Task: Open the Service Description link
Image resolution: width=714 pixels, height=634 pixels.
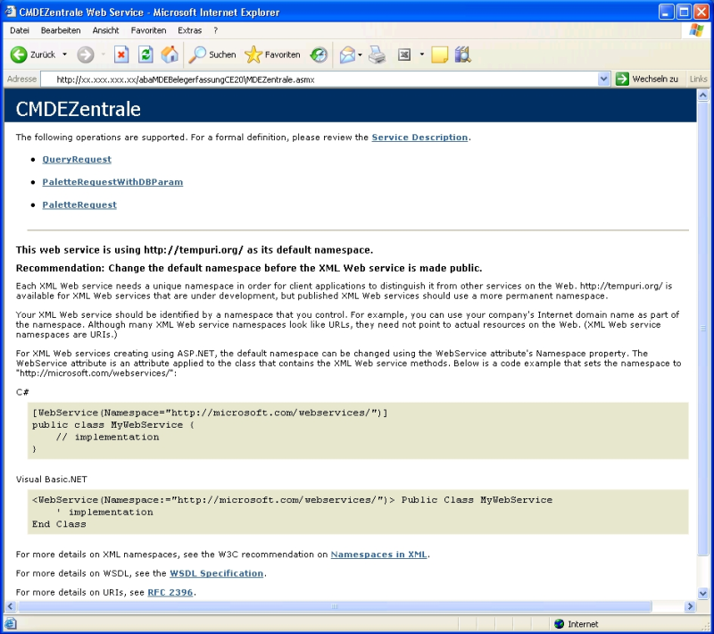Action: (419, 138)
